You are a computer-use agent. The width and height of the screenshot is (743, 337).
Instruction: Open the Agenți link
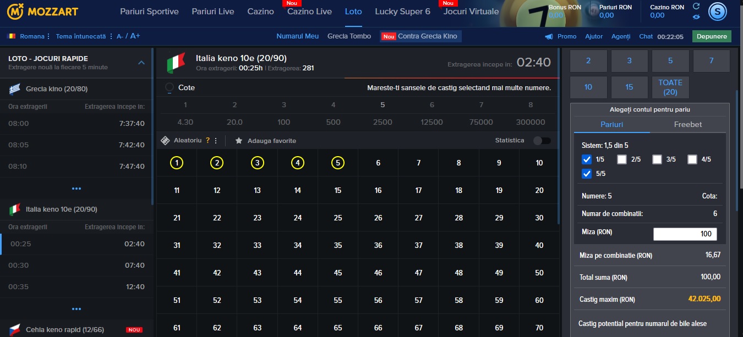[621, 36]
